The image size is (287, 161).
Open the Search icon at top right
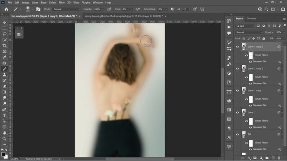click(266, 9)
